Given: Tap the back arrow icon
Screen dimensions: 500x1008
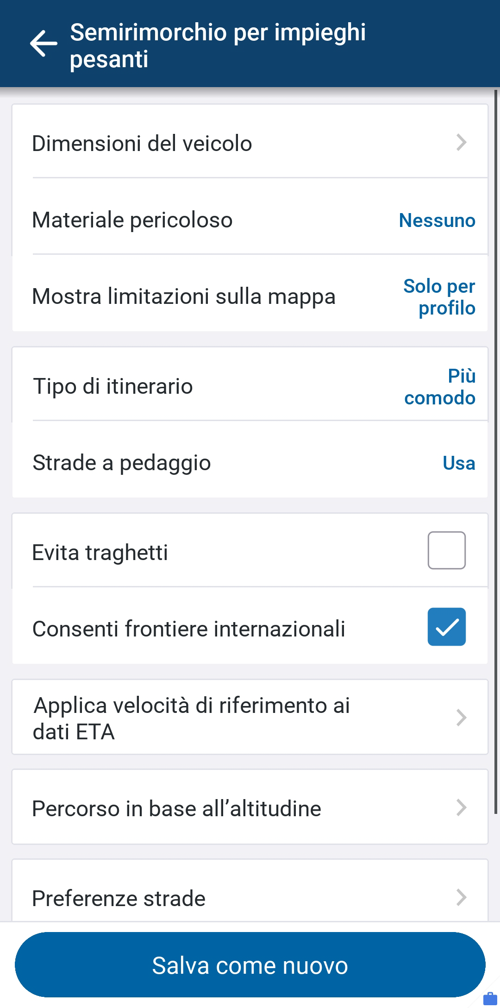Looking at the screenshot, I should 44,44.
